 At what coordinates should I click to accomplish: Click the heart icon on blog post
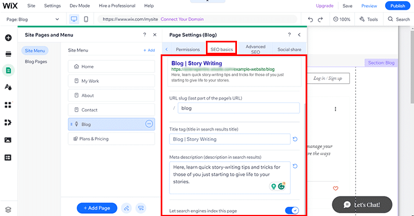pos(336,189)
